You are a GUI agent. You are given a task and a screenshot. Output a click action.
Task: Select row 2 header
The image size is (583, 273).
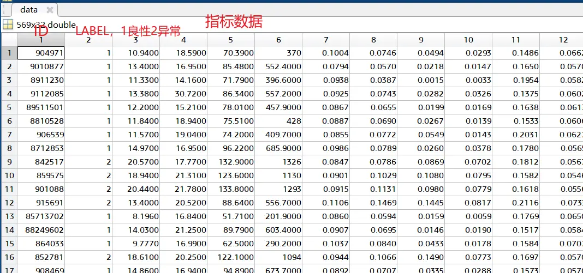pos(9,67)
